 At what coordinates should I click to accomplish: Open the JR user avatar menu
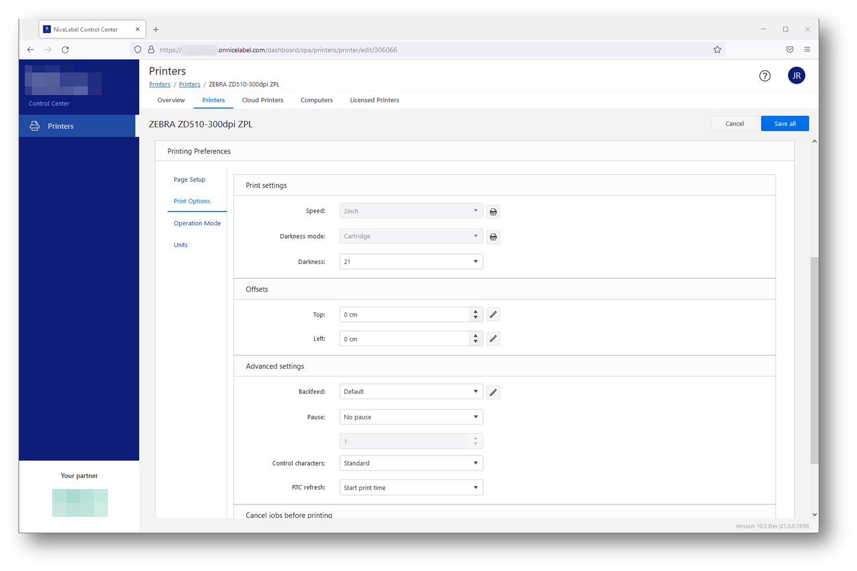[x=796, y=76]
